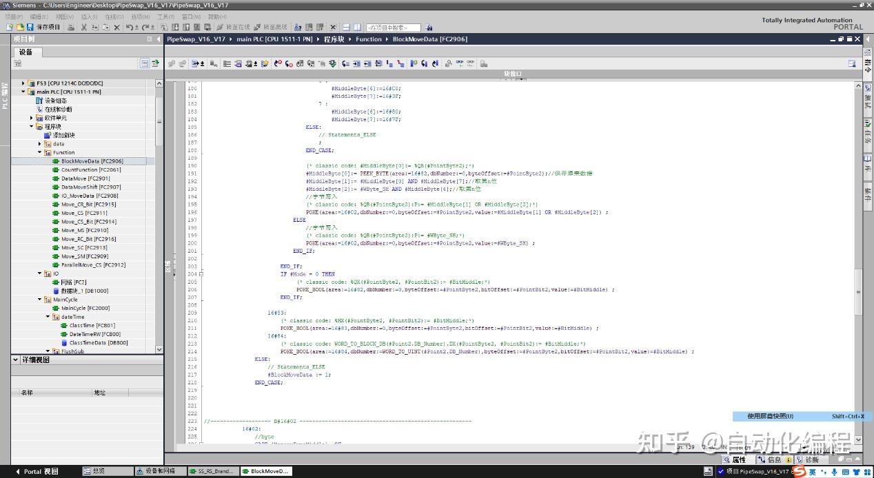Open the 工具 menu
The width and height of the screenshot is (874, 478).
(x=165, y=17)
